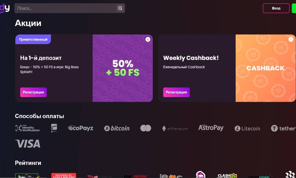Open the Clash of Slots rating badge
This screenshot has width=296, height=178.
pyautogui.click(x=227, y=176)
